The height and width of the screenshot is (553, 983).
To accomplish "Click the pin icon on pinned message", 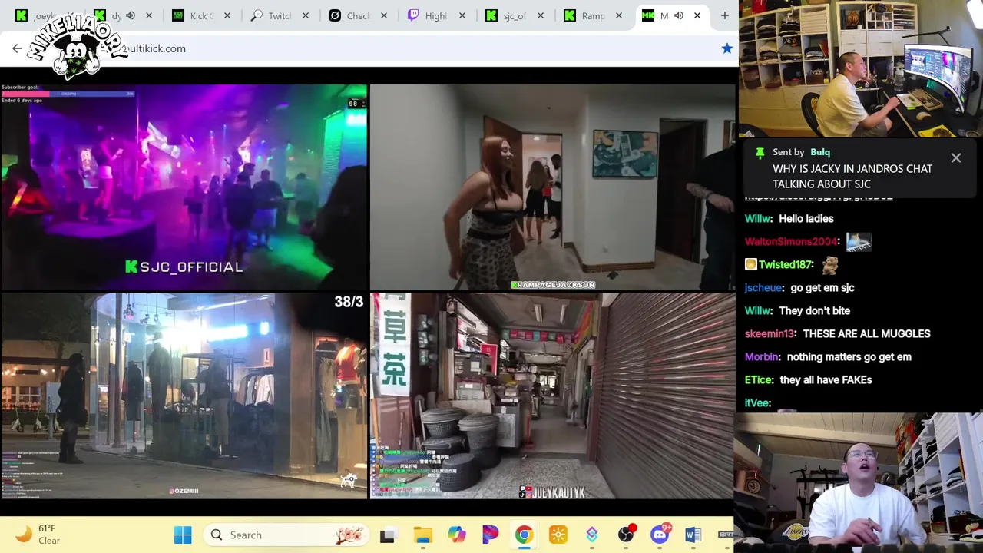I will coord(760,153).
